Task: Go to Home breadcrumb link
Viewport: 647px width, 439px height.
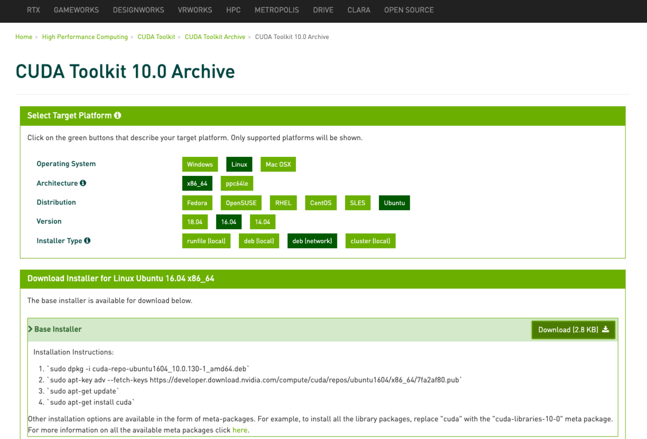Action: [24, 37]
